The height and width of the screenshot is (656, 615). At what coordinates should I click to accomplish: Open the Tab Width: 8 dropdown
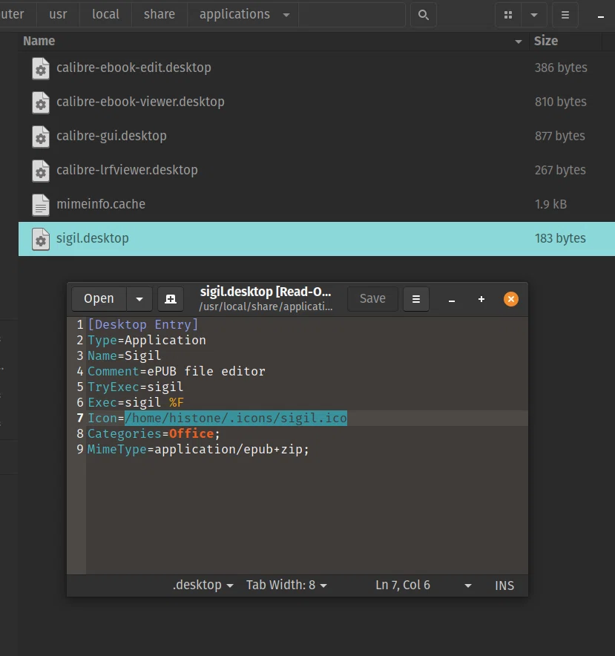point(286,585)
